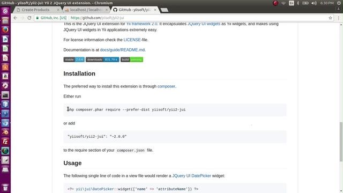Click the browser back arrow

pos(15,18)
